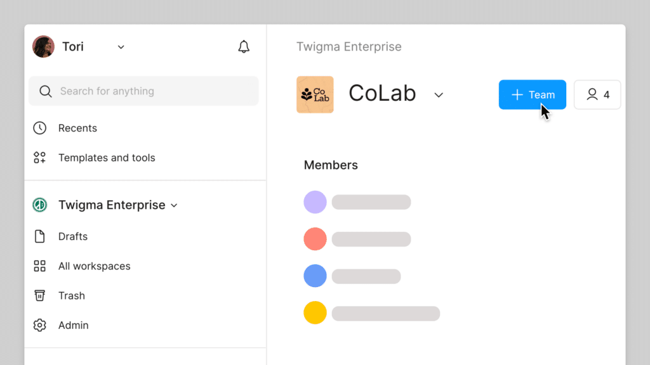Select Drafts in the sidebar
This screenshot has height=365, width=650.
pos(72,236)
